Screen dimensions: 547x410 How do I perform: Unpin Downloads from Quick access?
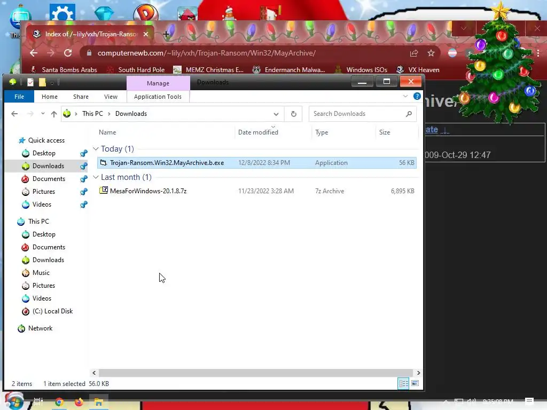[x=84, y=166]
